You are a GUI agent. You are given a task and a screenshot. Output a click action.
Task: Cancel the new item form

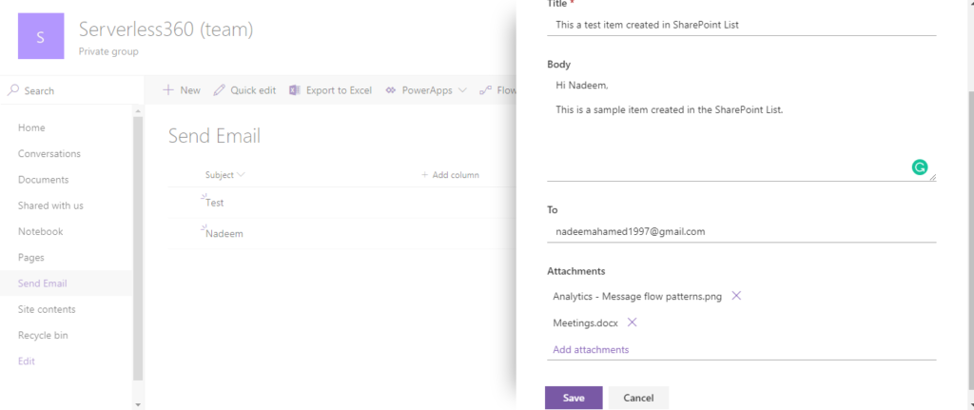(638, 398)
